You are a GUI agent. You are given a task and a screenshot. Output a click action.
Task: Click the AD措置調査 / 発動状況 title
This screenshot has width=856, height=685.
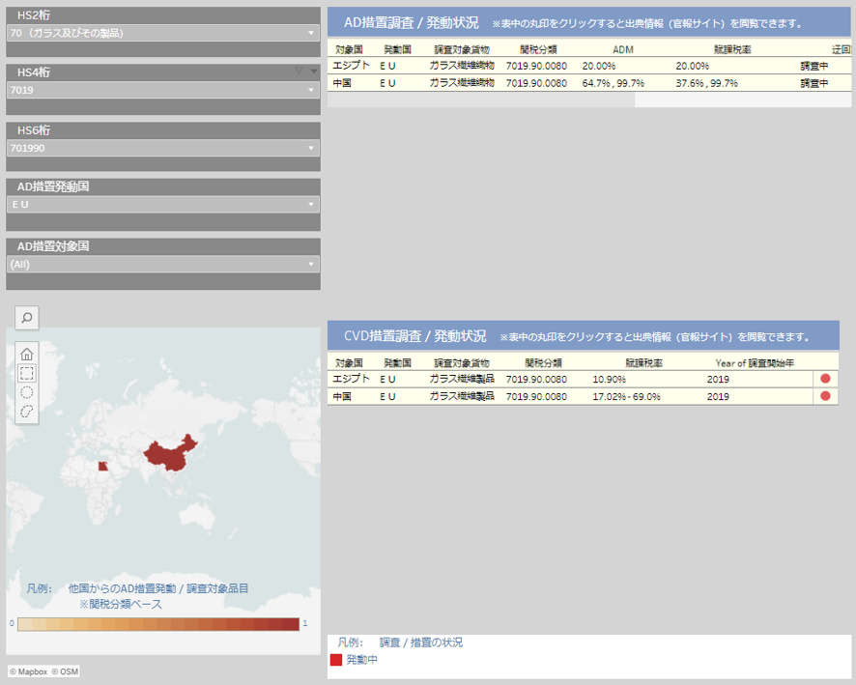411,22
